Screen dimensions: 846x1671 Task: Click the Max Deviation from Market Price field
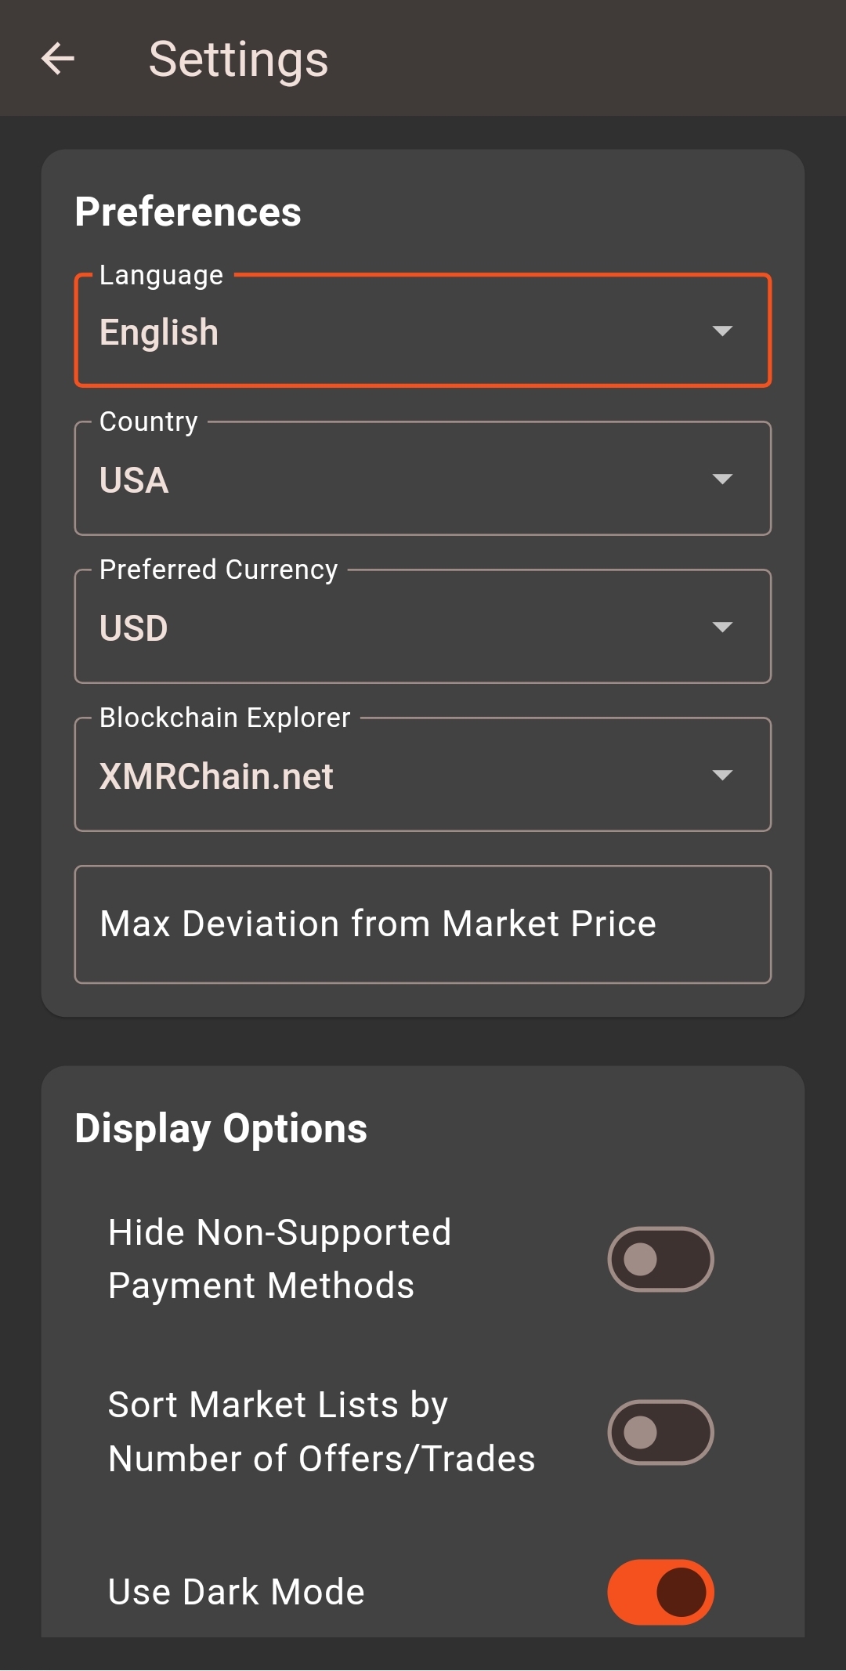[x=423, y=924]
